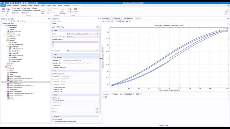The height and width of the screenshot is (129, 230).
Task: Toggle Preserve aspect ratio checkbox
Action: point(53,87)
